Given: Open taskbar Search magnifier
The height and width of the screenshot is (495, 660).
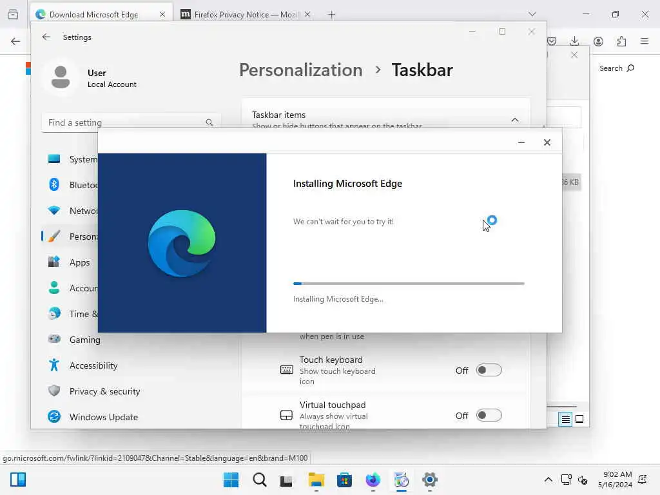Looking at the screenshot, I should [259, 480].
